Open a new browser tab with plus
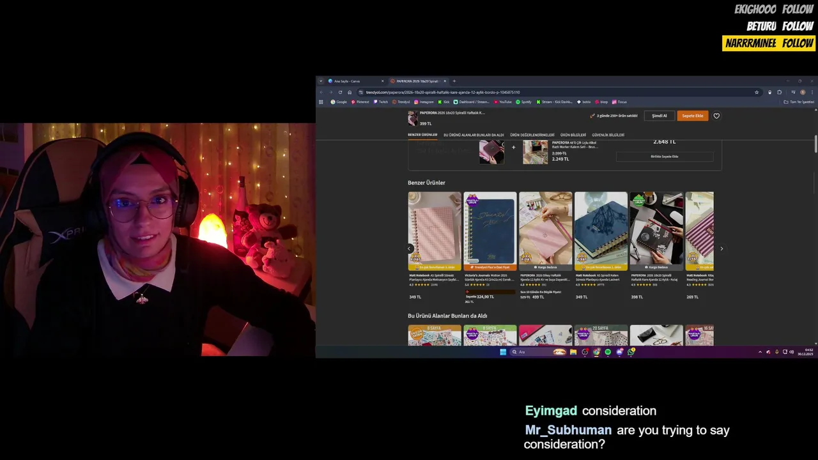Image resolution: width=818 pixels, height=460 pixels. [x=454, y=81]
